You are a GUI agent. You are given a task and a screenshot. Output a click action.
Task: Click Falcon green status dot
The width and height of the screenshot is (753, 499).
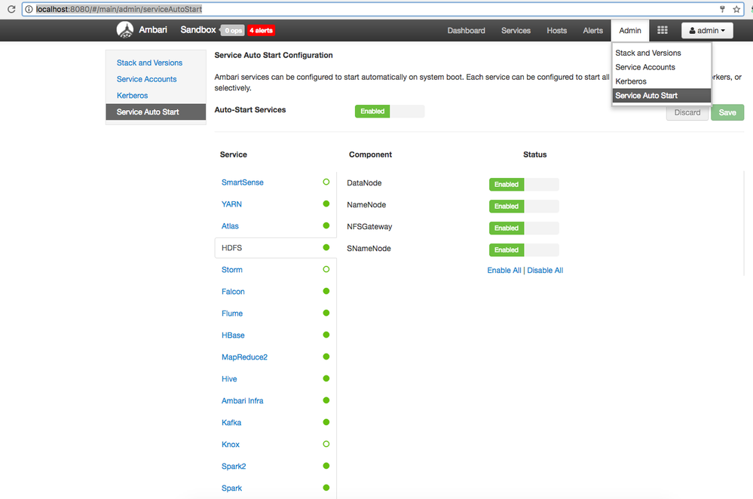326,291
